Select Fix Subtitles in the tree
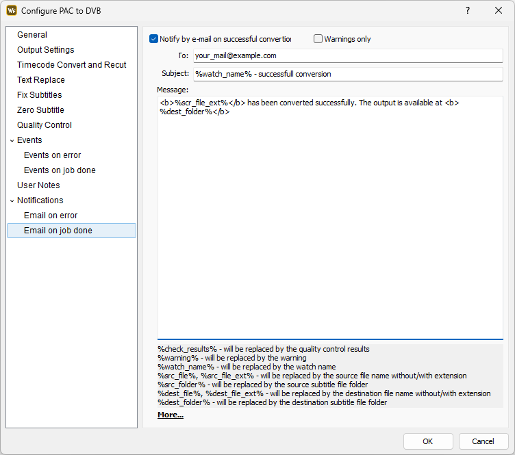This screenshot has width=515, height=455. [39, 95]
